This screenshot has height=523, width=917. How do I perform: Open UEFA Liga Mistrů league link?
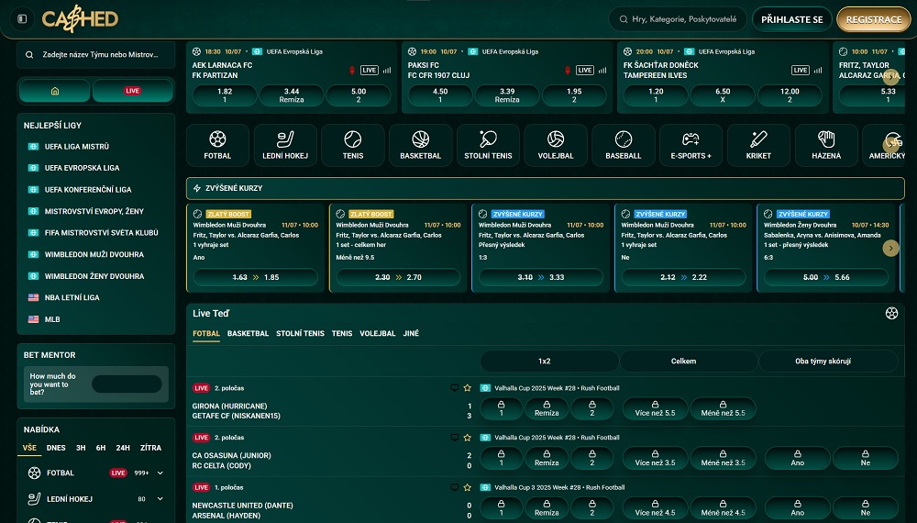(77, 147)
